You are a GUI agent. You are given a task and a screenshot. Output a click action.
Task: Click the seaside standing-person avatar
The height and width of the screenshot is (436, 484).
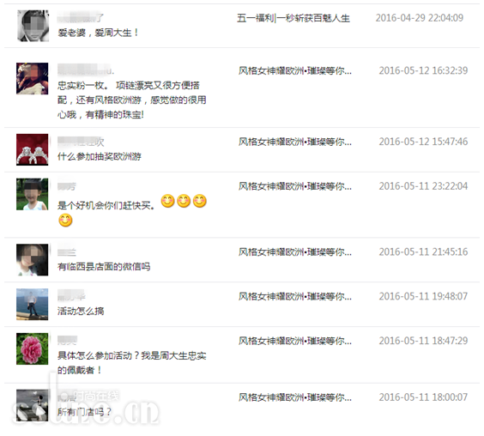click(x=32, y=304)
